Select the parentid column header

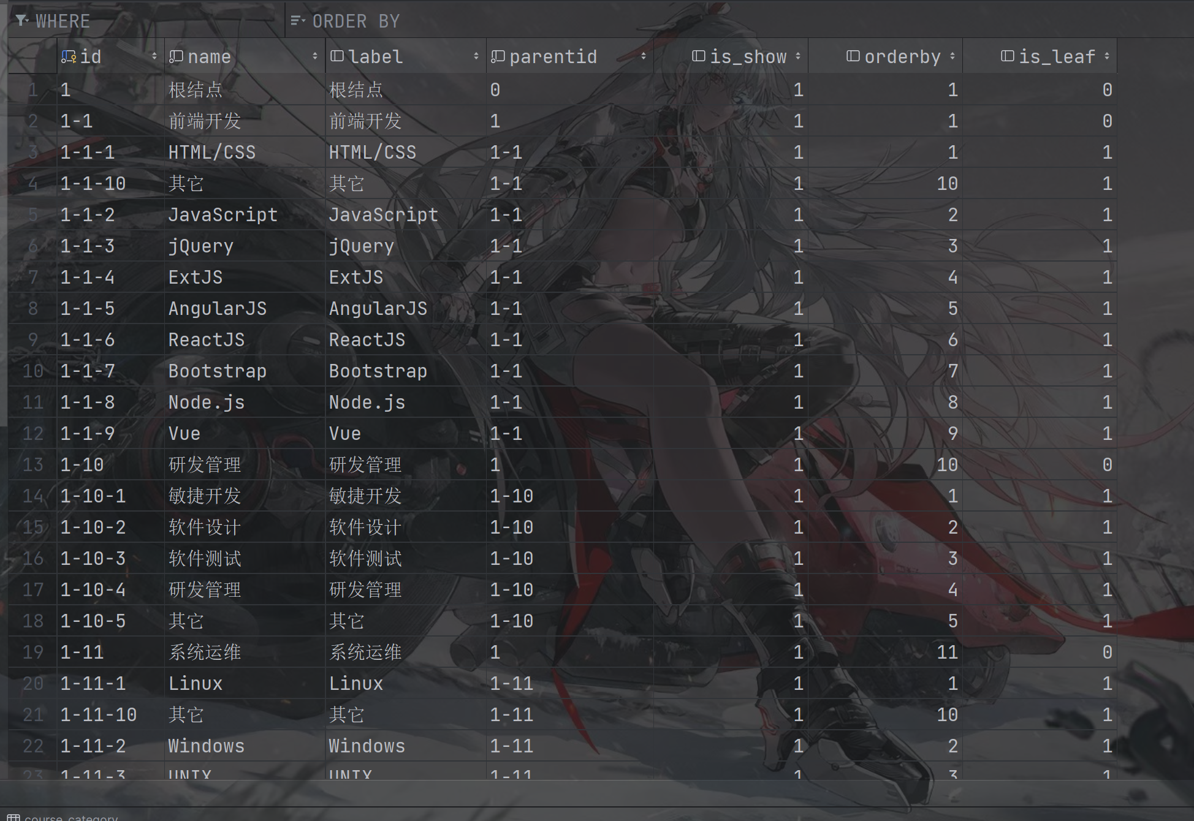pyautogui.click(x=569, y=56)
